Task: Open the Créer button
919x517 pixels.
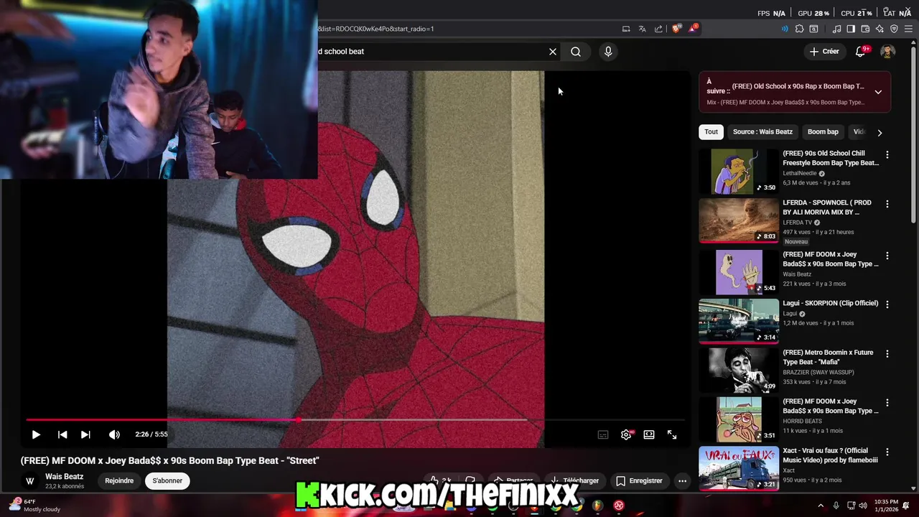Action: click(824, 52)
